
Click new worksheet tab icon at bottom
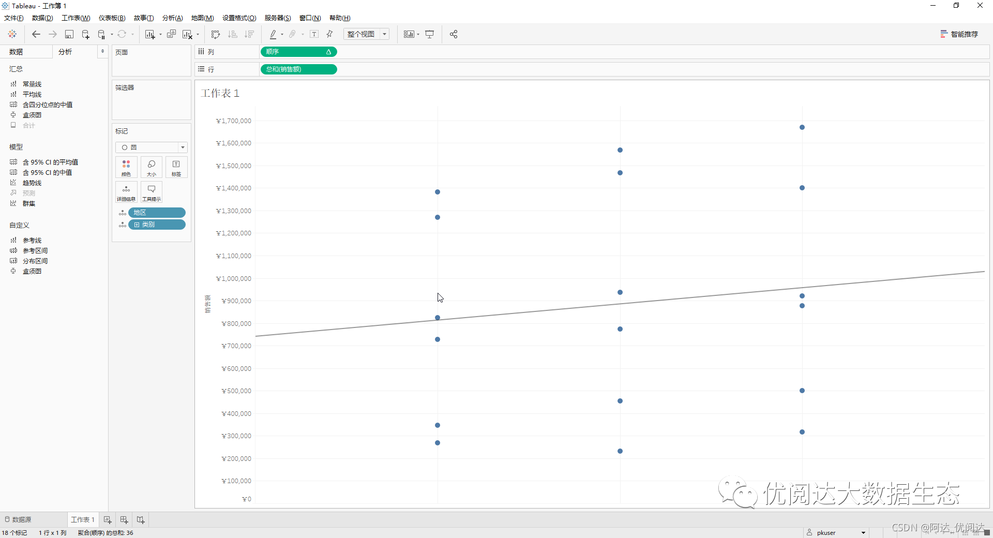[108, 519]
